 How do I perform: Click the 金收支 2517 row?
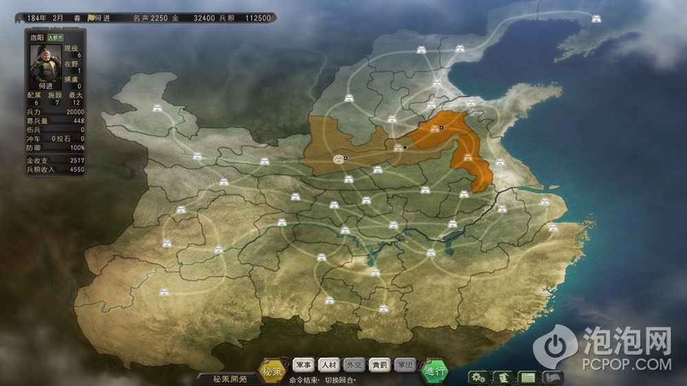tap(55, 160)
